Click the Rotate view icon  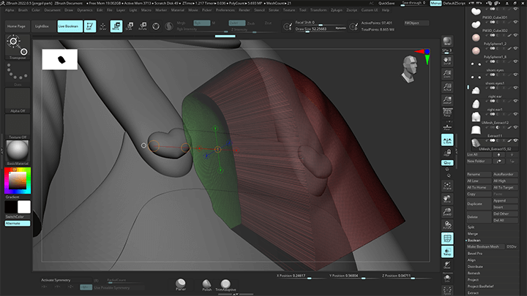pos(447,224)
